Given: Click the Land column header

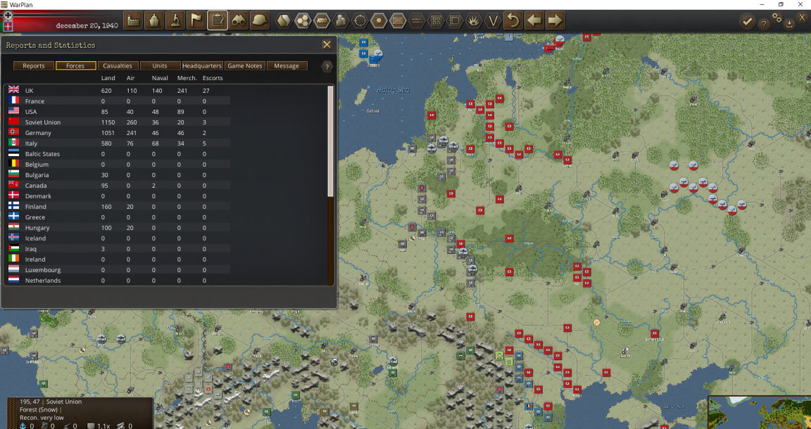Looking at the screenshot, I should click(108, 78).
